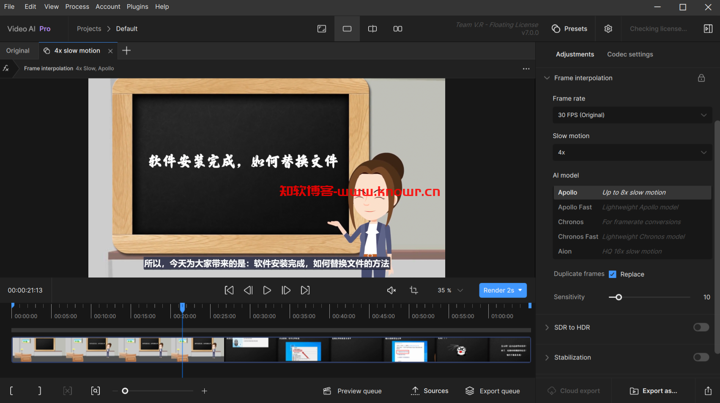The width and height of the screenshot is (720, 403).
Task: Open Render 2s dropdown arrow
Action: coord(520,290)
